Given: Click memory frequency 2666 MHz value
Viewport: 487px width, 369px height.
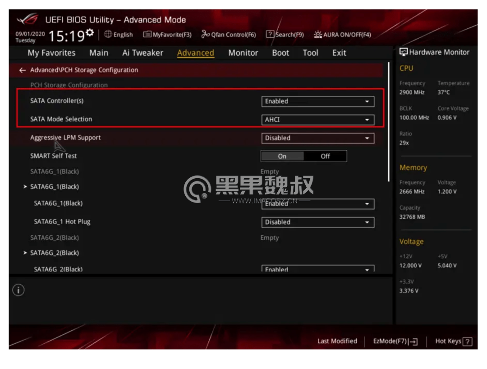Looking at the screenshot, I should click(412, 191).
